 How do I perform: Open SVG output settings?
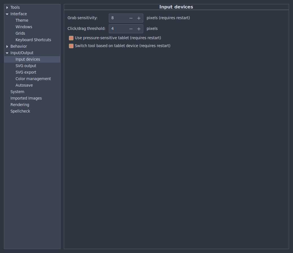[26, 66]
